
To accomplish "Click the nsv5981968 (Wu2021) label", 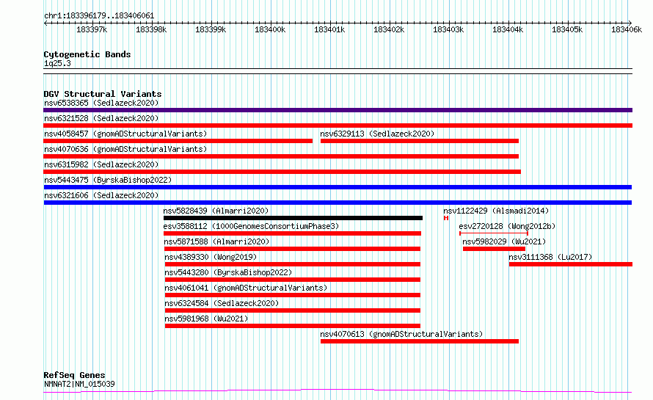I will pyautogui.click(x=206, y=319).
